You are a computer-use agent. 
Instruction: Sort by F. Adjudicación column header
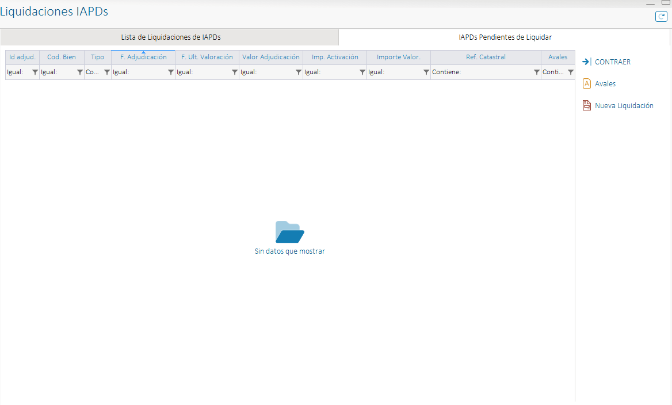143,58
